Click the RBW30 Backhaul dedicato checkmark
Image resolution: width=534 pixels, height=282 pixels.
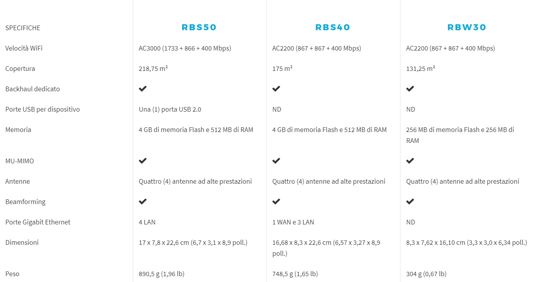[410, 89]
